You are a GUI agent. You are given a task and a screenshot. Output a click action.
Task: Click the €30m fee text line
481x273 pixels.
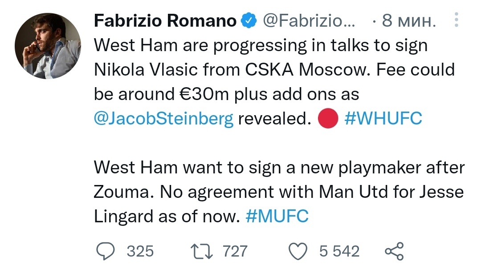coord(226,94)
